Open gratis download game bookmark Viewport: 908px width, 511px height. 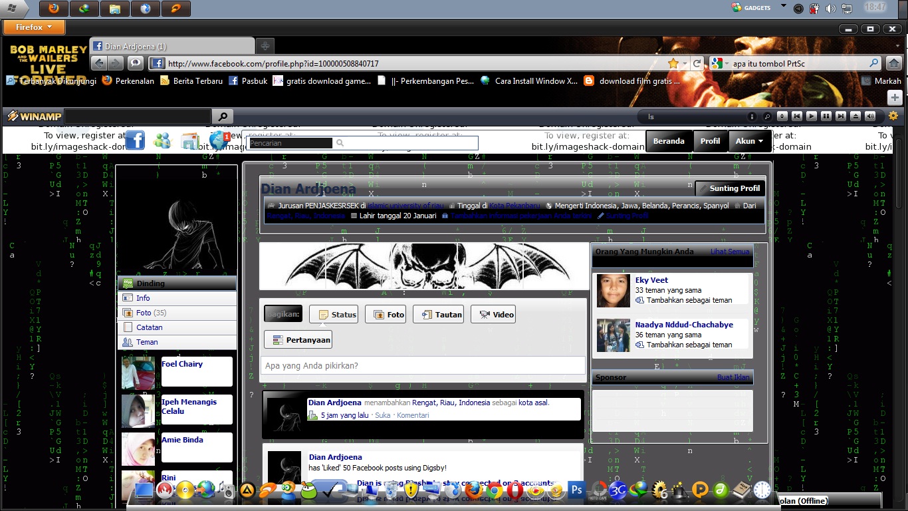[322, 81]
